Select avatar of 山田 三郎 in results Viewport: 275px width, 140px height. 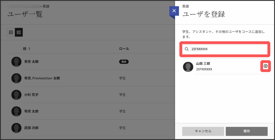[x=188, y=67]
